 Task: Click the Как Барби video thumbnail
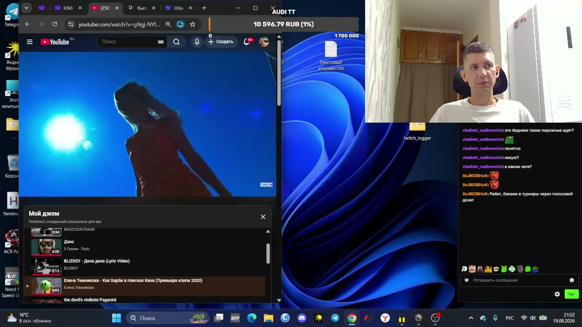(46, 286)
